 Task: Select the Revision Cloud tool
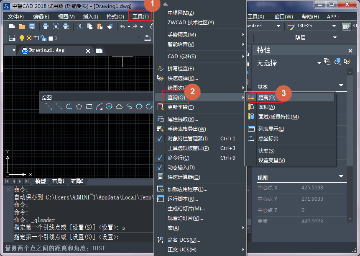coord(119,107)
